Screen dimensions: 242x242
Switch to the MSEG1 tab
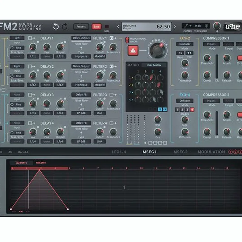click(x=150, y=152)
